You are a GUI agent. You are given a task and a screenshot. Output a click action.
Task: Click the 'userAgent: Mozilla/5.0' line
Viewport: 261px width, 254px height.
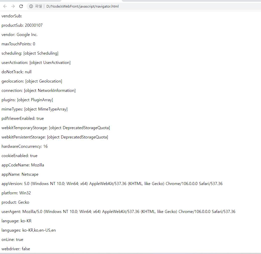118,212
